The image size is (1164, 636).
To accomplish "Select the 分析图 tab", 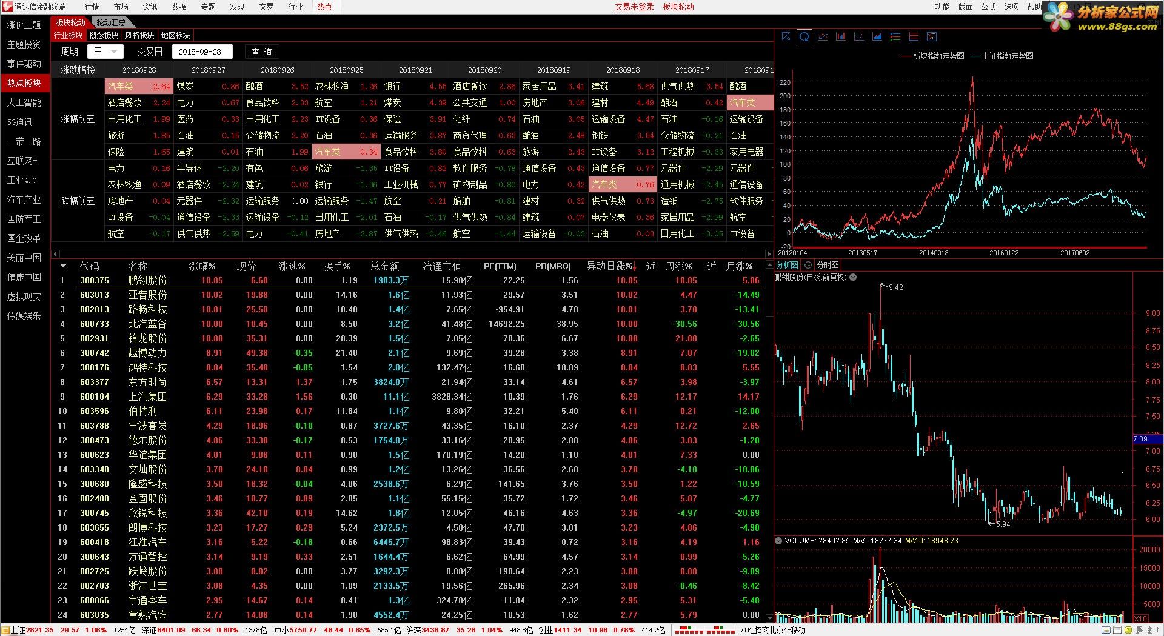I will pyautogui.click(x=787, y=265).
